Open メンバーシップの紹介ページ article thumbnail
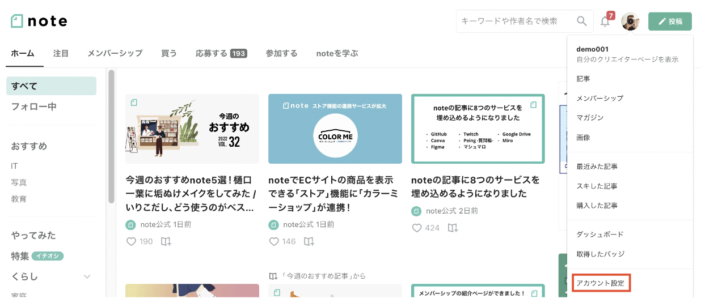 coord(478,291)
